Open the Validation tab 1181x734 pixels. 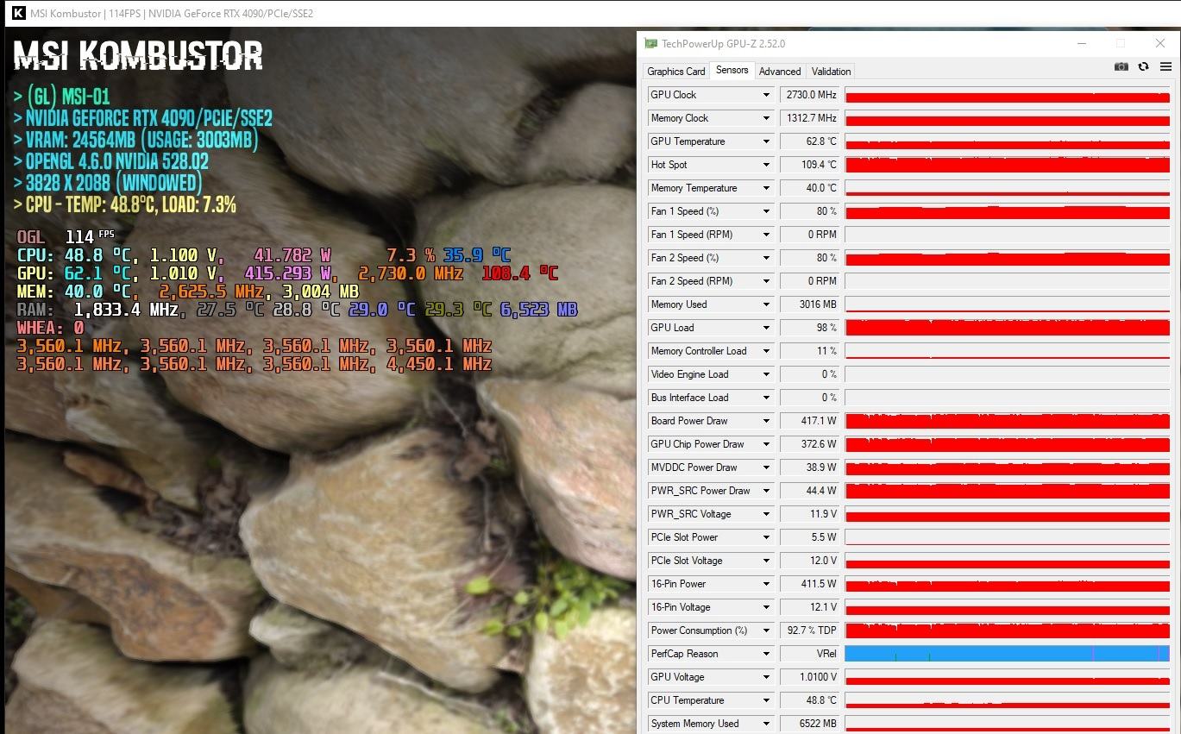tap(831, 72)
